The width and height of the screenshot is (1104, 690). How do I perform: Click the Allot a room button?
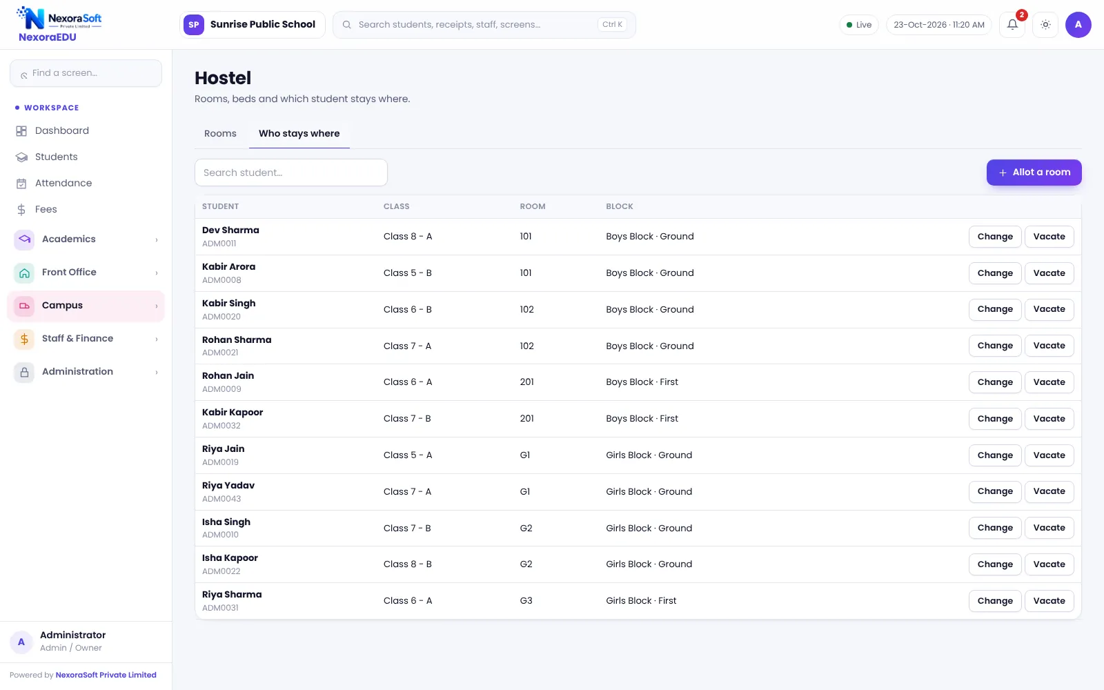[x=1034, y=172]
